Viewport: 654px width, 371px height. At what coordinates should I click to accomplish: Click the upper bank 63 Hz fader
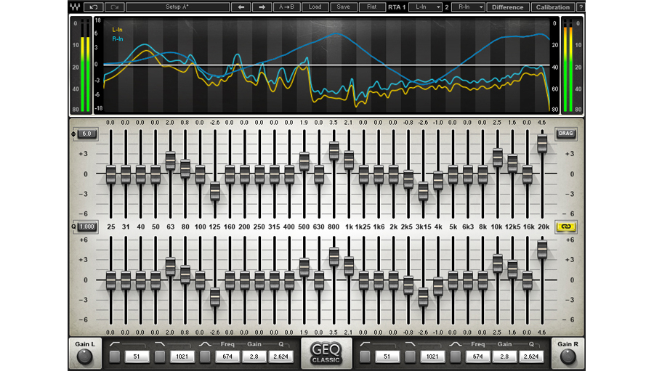[170, 160]
